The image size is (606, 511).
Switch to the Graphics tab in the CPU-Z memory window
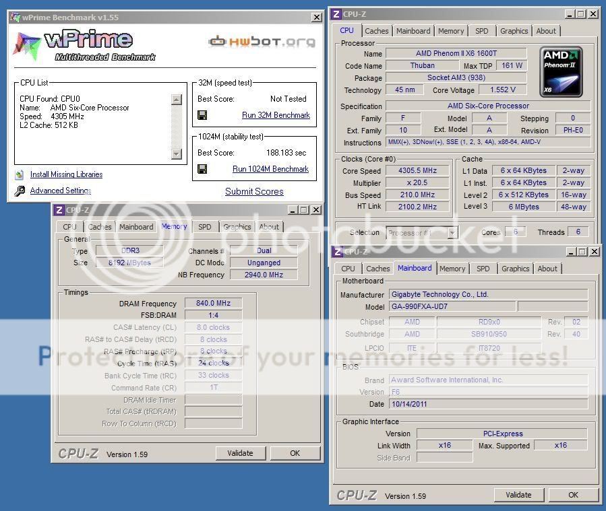click(237, 227)
